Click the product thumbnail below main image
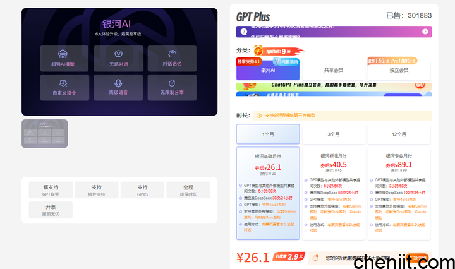The width and height of the screenshot is (455, 269). pyautogui.click(x=45, y=133)
